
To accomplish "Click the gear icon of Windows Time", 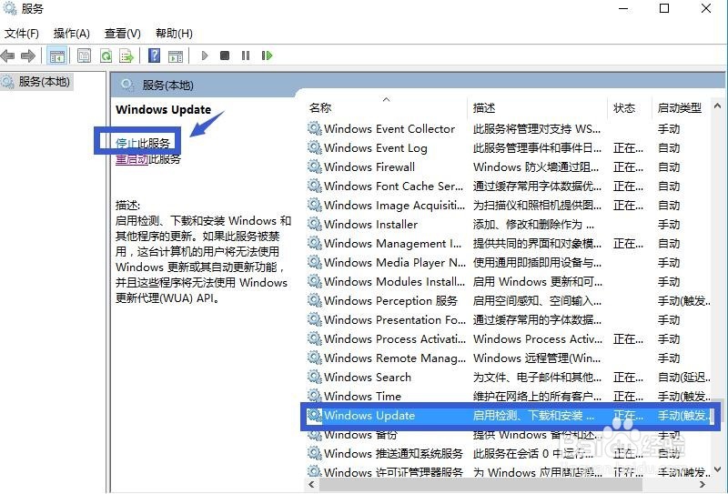I will [x=315, y=396].
